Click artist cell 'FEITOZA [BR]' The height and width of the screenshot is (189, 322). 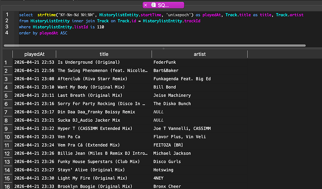coord(200,145)
